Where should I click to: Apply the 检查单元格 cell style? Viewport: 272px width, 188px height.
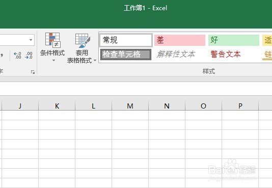[x=126, y=55]
